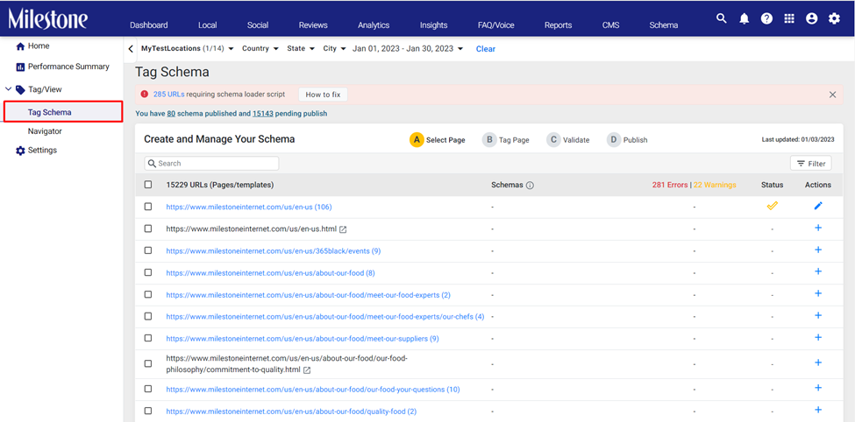The height and width of the screenshot is (422, 855).
Task: Collapse the Tag/View sidebar section
Action: (x=8, y=88)
